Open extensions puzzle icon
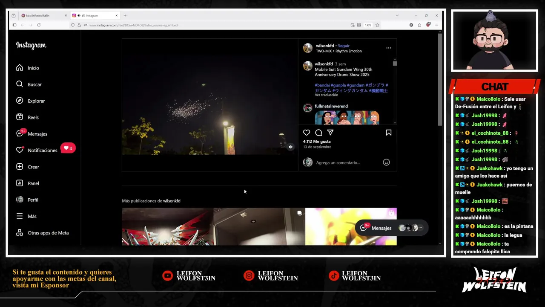This screenshot has width=545, height=307. (419, 25)
